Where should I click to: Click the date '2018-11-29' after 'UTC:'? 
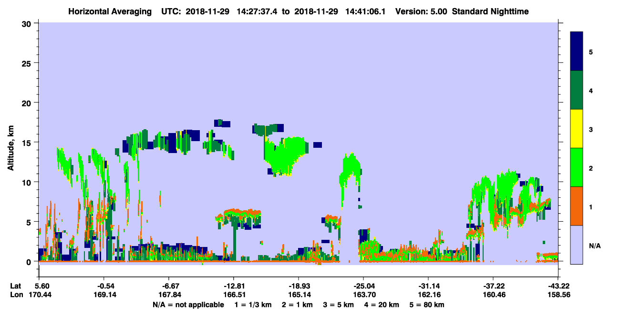[x=207, y=11]
